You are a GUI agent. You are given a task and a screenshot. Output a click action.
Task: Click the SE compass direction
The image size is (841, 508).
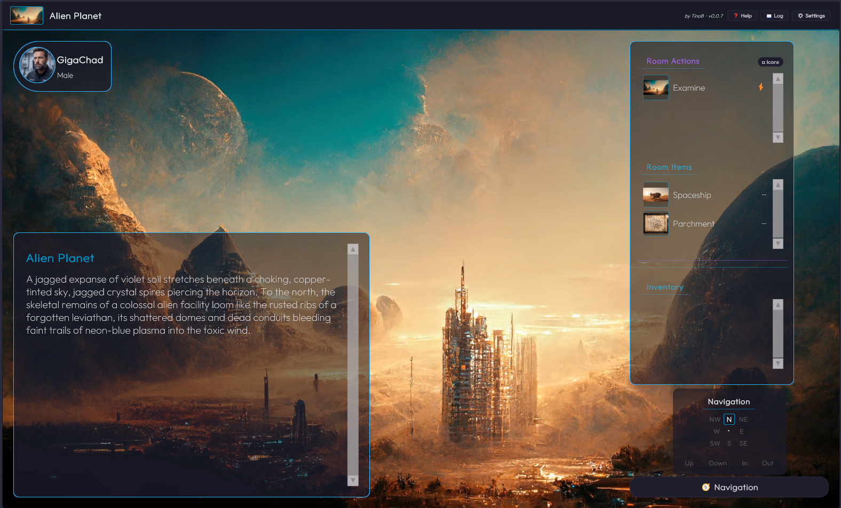coord(743,444)
